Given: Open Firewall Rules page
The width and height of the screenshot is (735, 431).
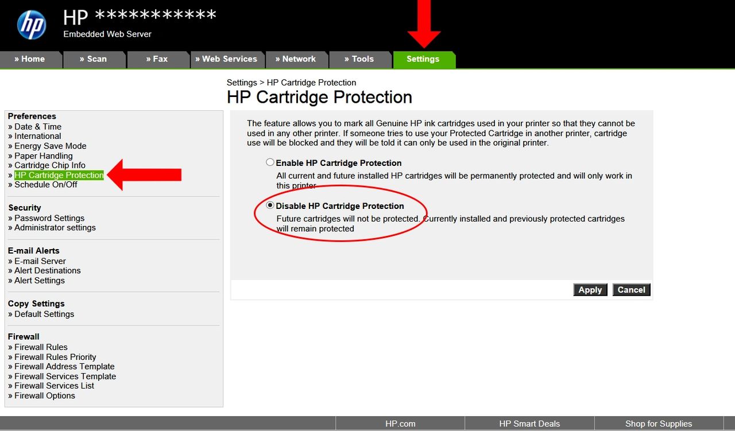Looking at the screenshot, I should (x=41, y=347).
